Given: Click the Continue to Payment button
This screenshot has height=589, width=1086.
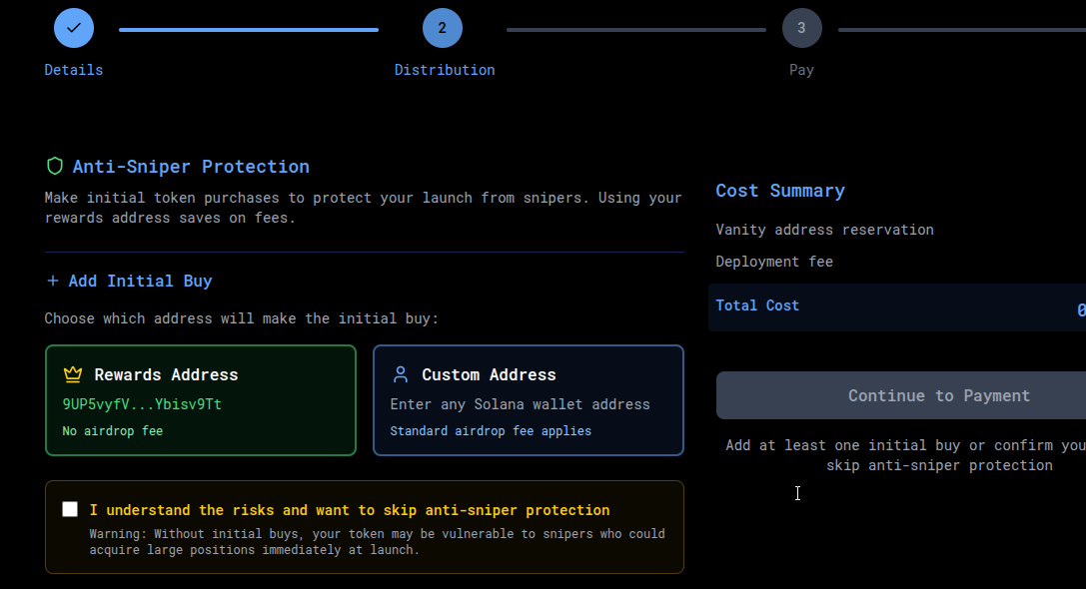Looking at the screenshot, I should tap(901, 395).
